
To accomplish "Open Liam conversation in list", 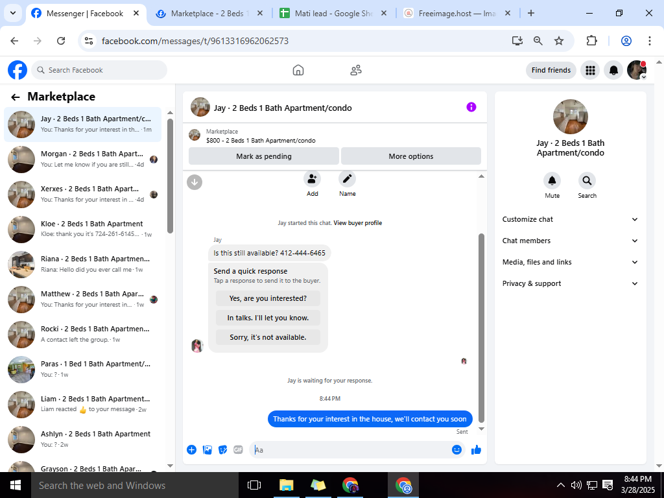I will (x=83, y=405).
